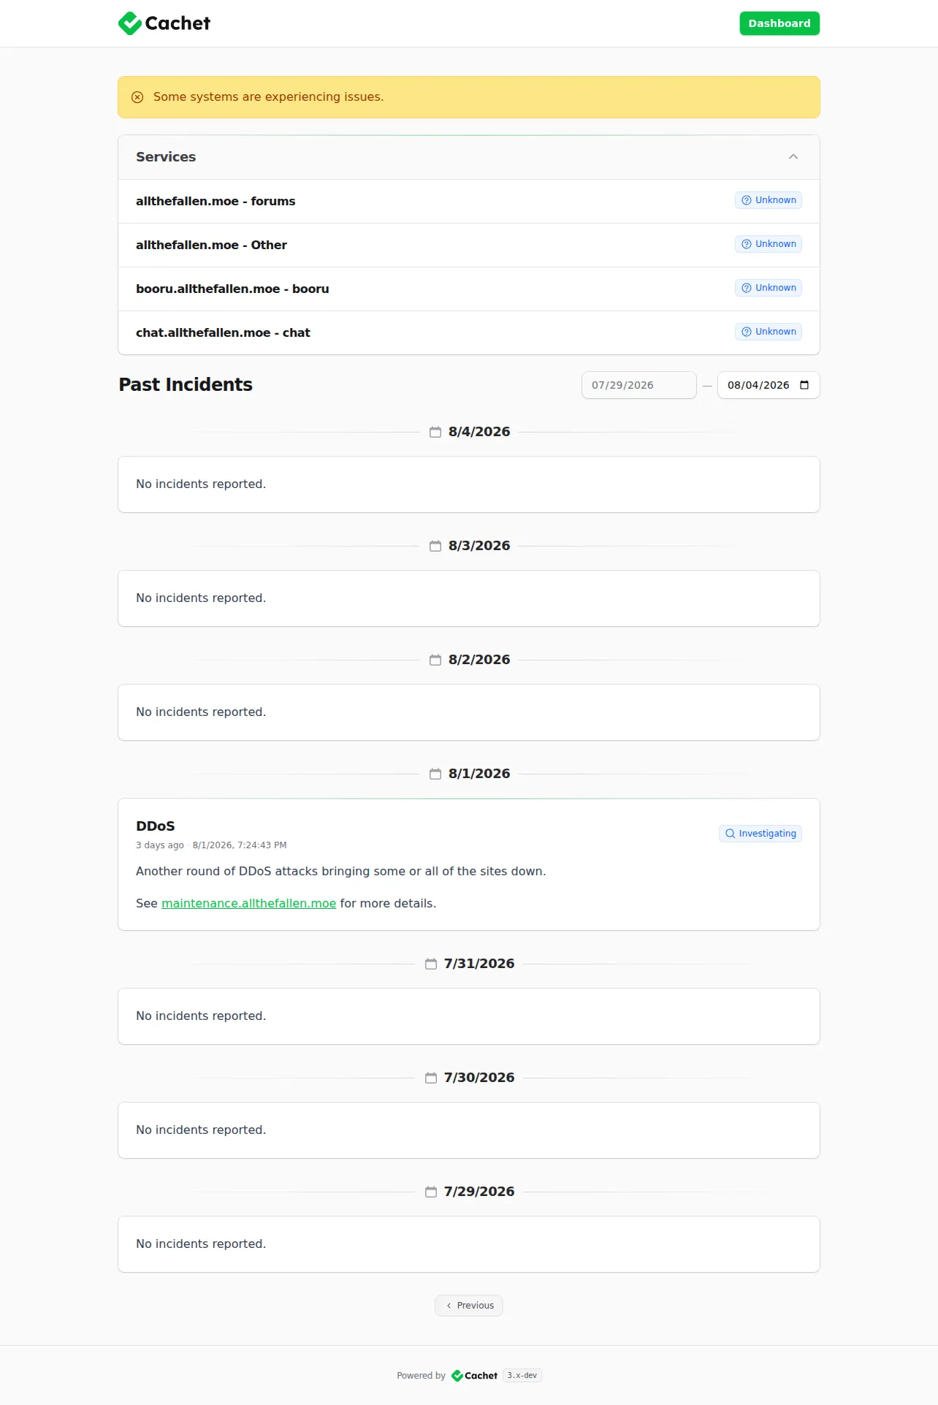Click the calendar icon beside 8/1/2026
This screenshot has height=1405, width=938.
coord(435,774)
